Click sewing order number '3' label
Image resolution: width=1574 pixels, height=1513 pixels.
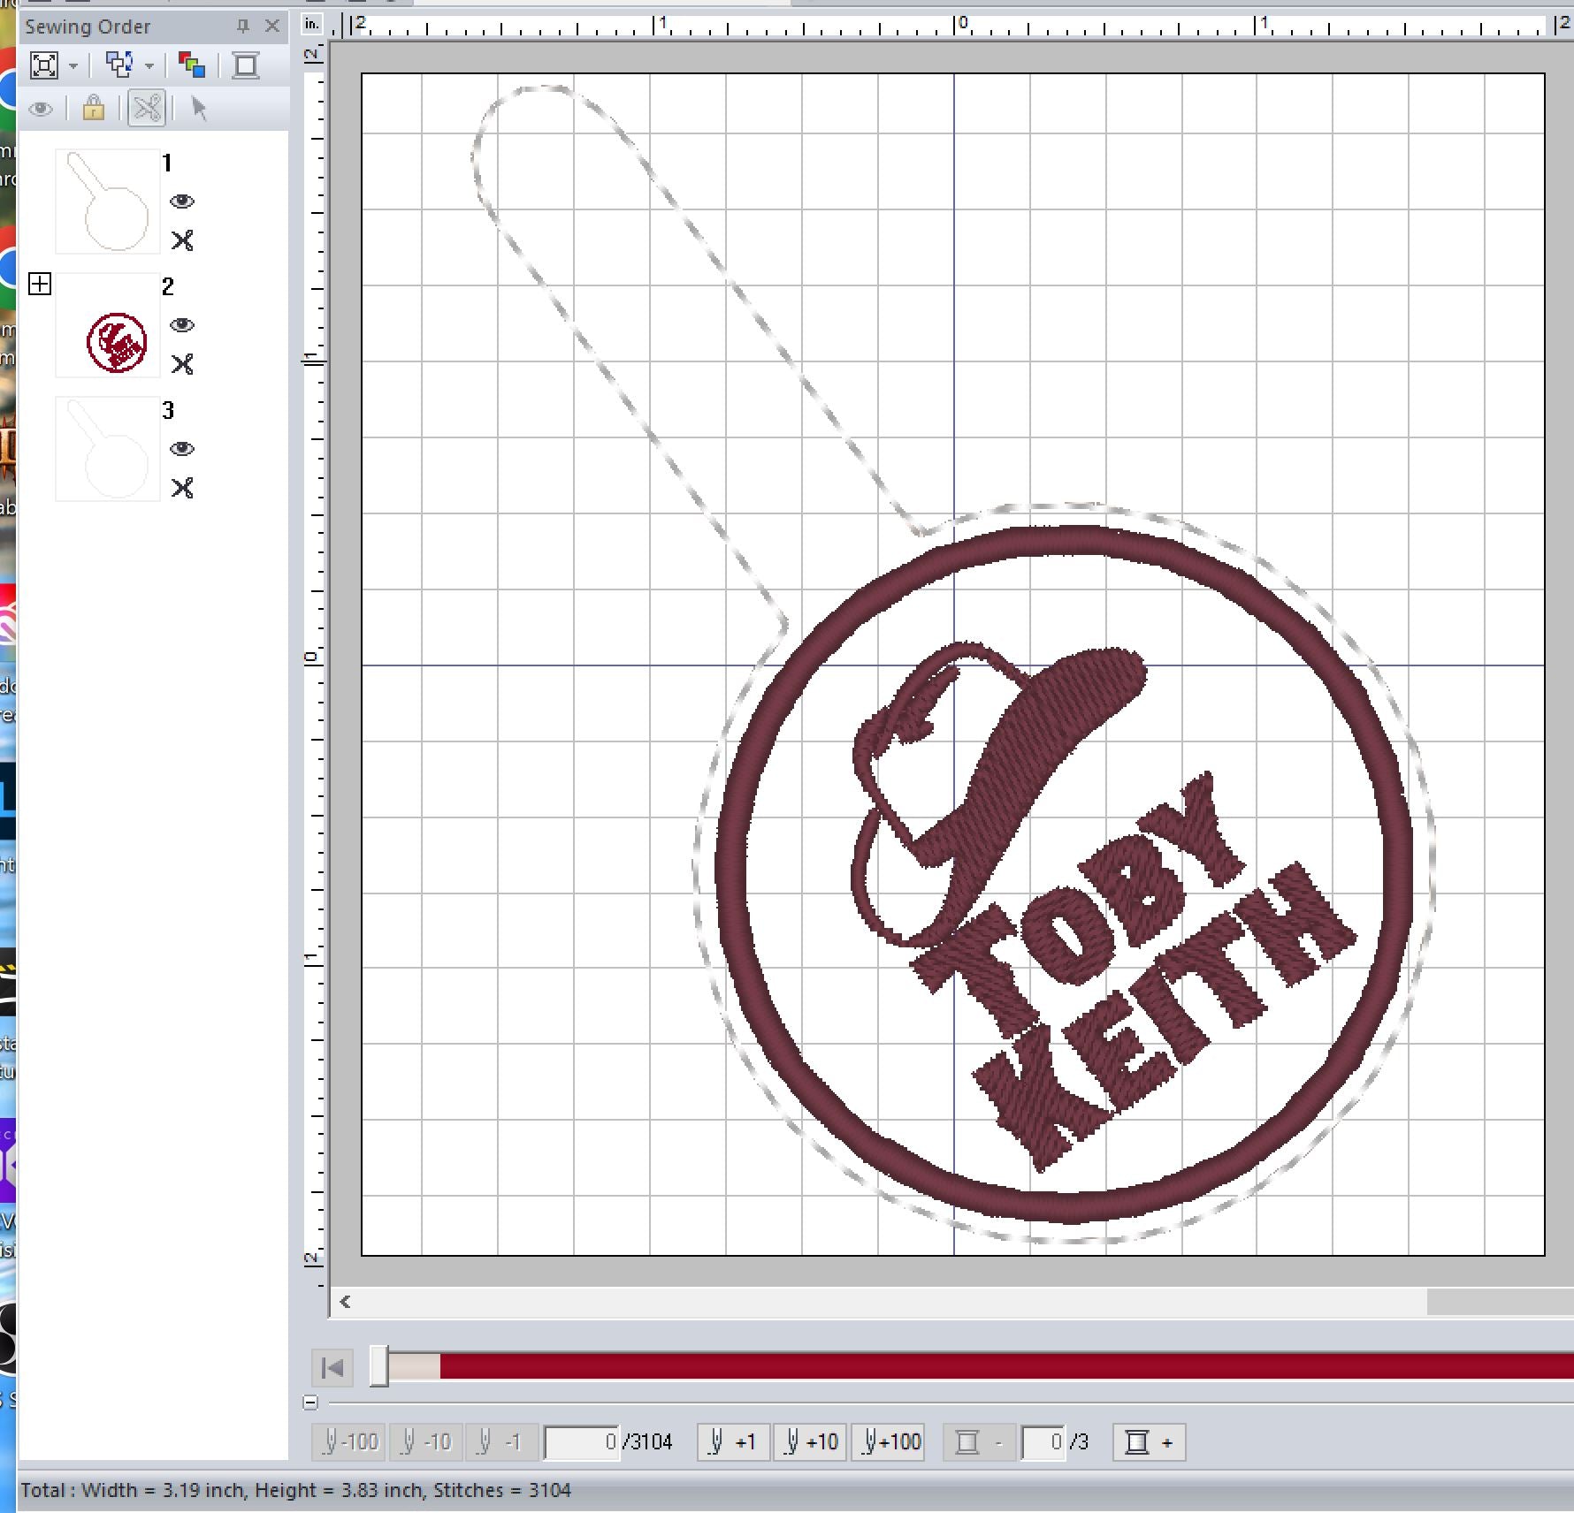168,410
